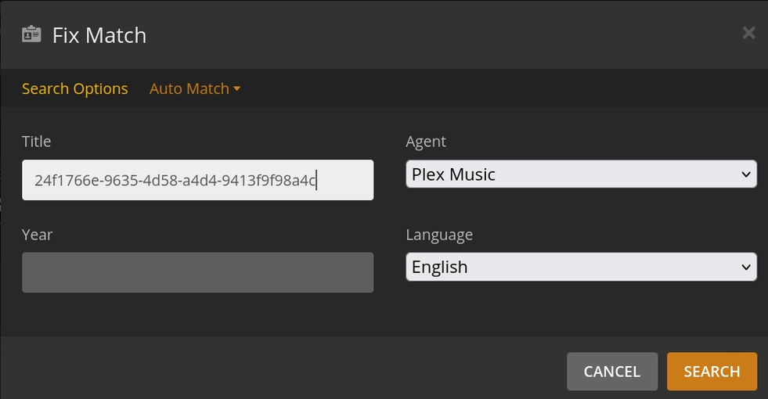Click the Language field label

click(439, 234)
